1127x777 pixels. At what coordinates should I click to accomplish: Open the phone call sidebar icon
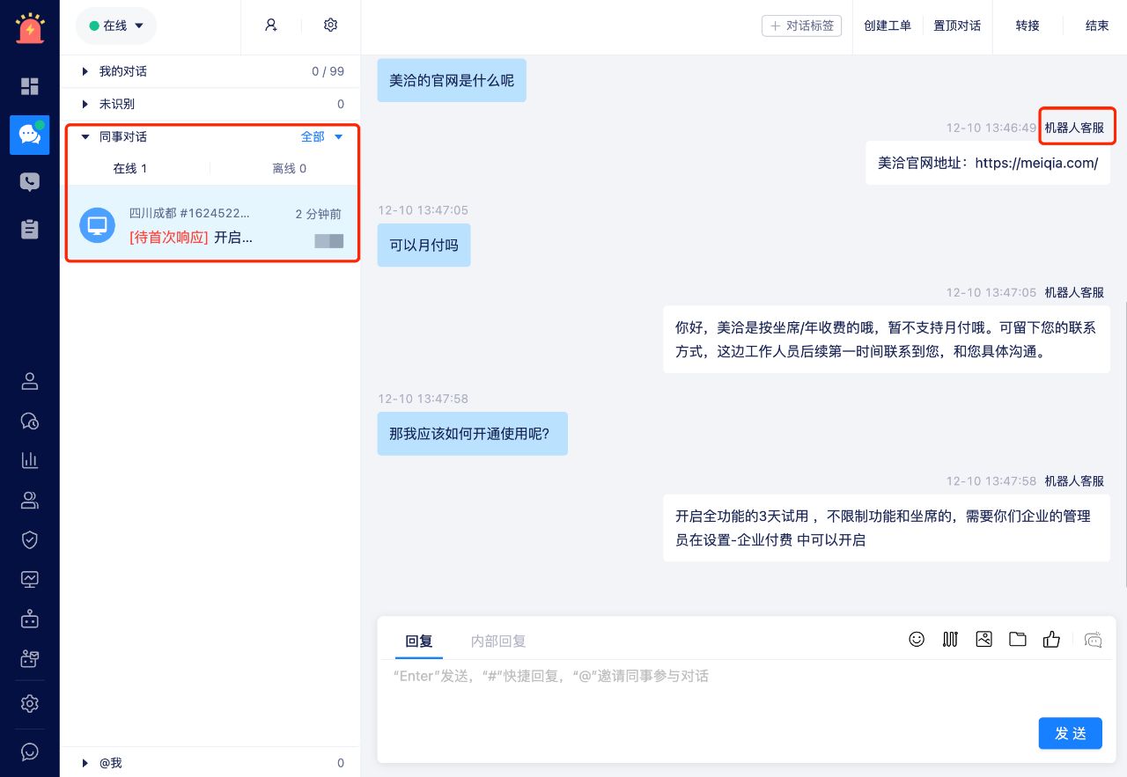30,182
